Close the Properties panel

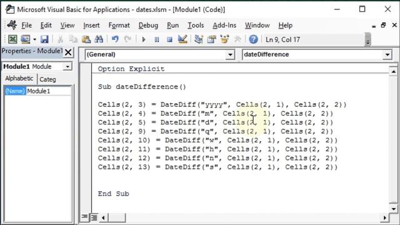[x=68, y=52]
